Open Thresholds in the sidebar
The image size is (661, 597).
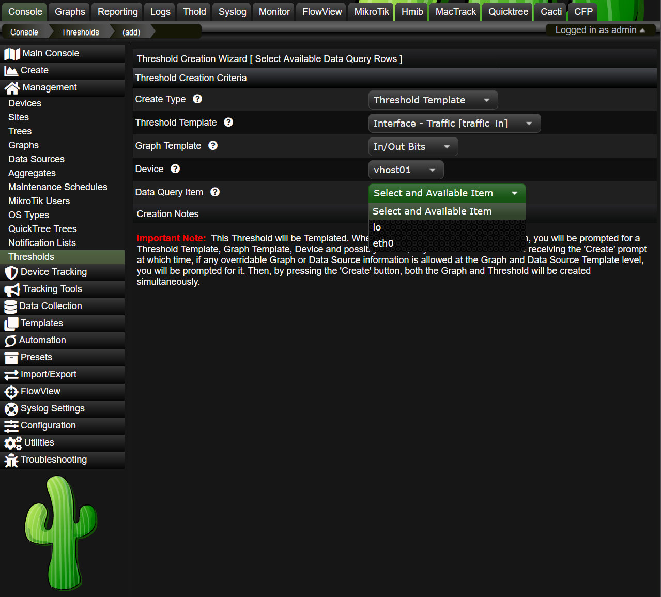[62, 257]
